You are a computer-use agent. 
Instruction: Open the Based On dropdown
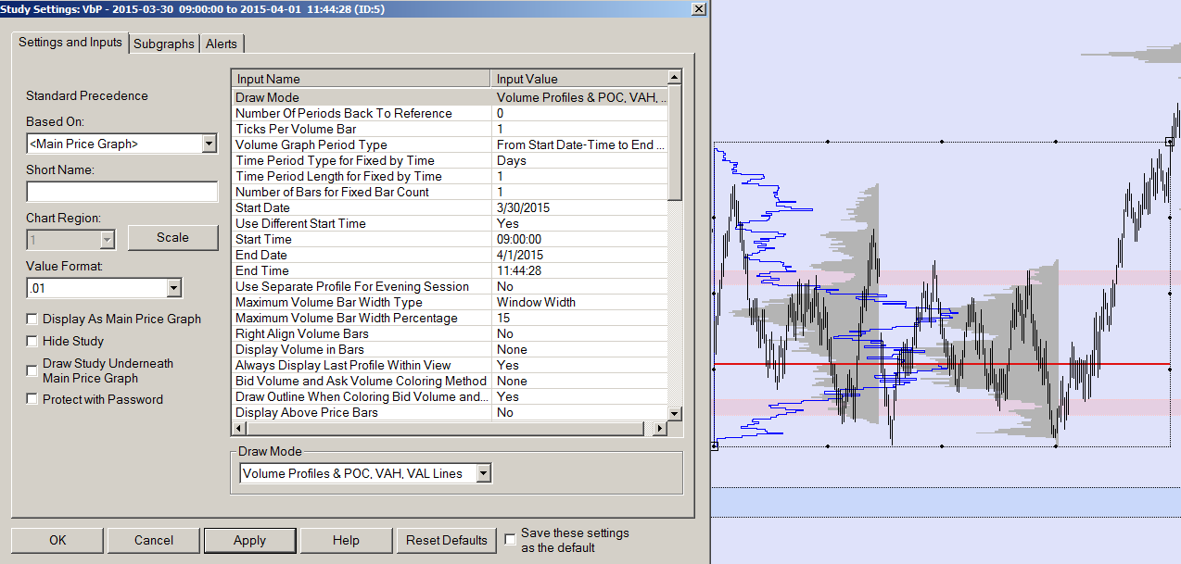tap(209, 144)
